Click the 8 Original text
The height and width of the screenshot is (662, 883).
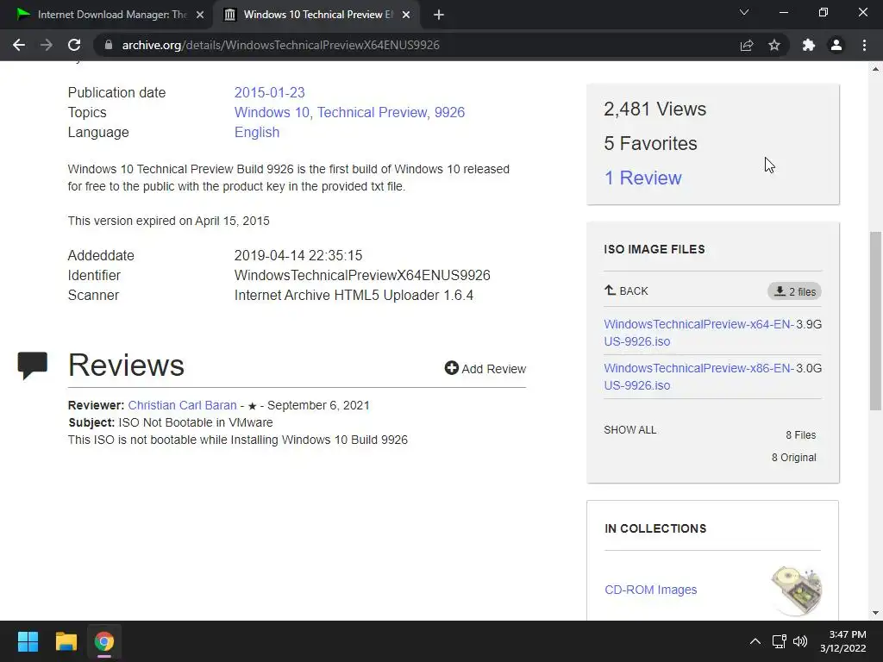[793, 458]
